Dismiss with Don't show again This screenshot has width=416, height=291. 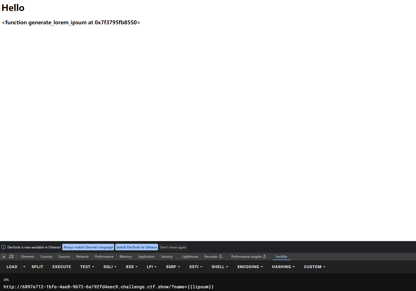point(173,247)
